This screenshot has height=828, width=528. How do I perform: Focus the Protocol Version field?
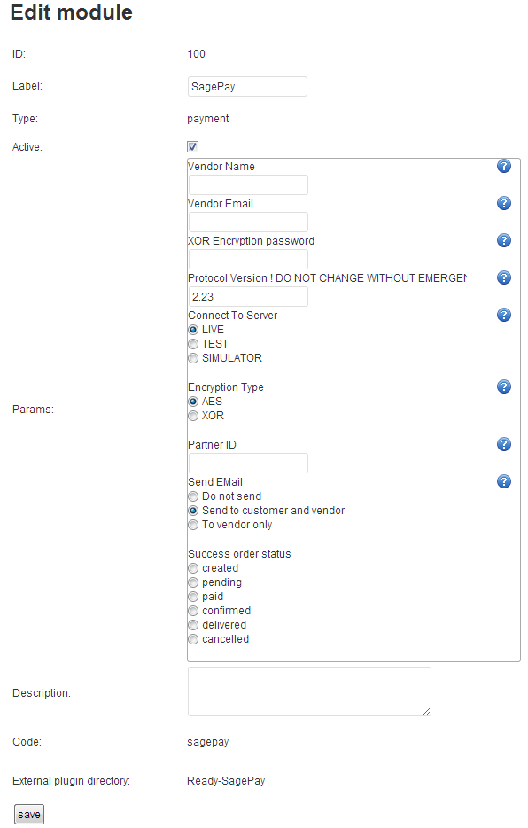[x=248, y=296]
